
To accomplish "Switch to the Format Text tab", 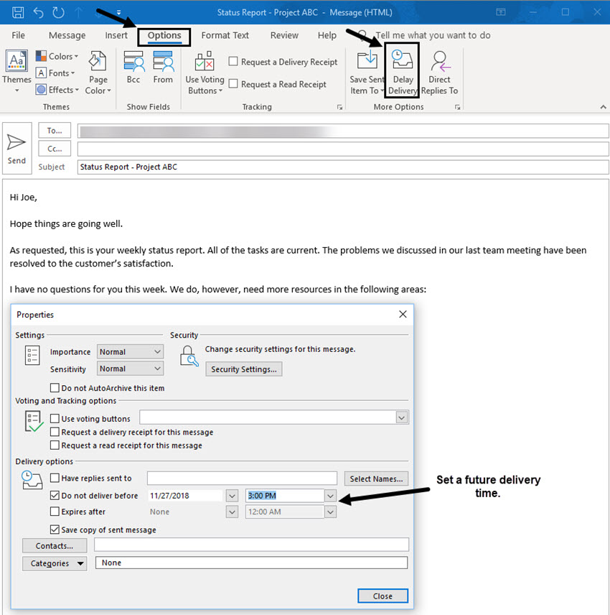I will 225,34.
